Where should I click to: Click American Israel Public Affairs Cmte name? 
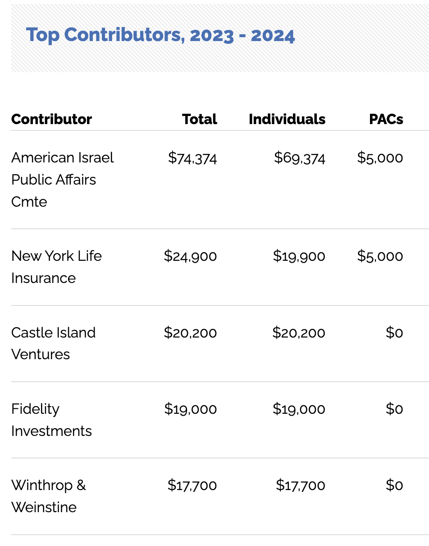coord(62,179)
